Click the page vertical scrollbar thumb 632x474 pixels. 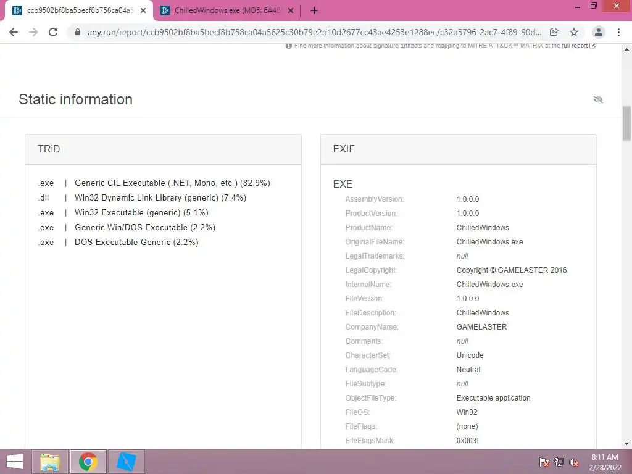coord(626,123)
